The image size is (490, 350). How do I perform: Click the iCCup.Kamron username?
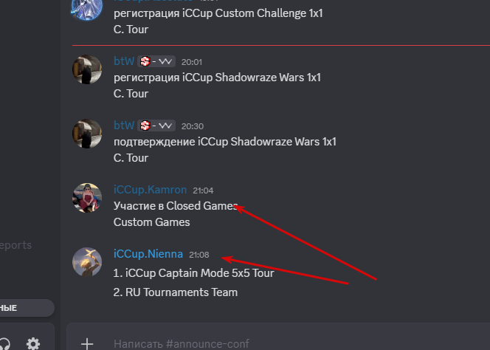pyautogui.click(x=150, y=190)
